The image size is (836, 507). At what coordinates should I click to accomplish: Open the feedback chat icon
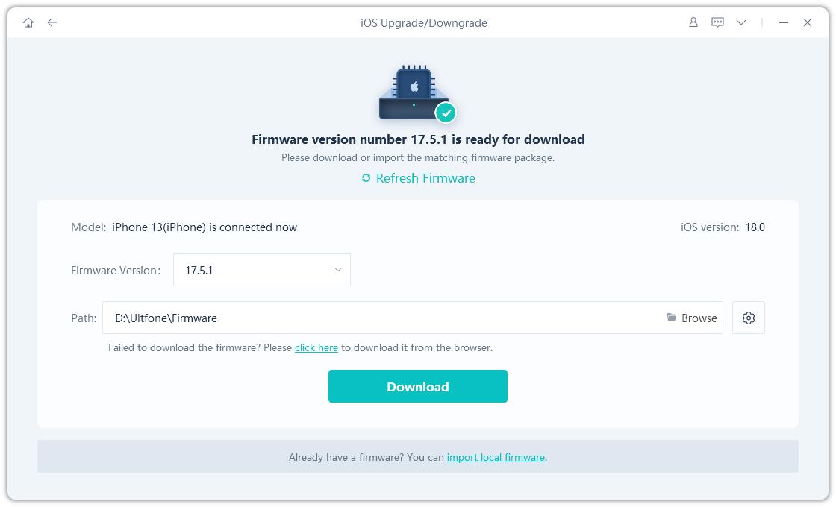click(717, 22)
